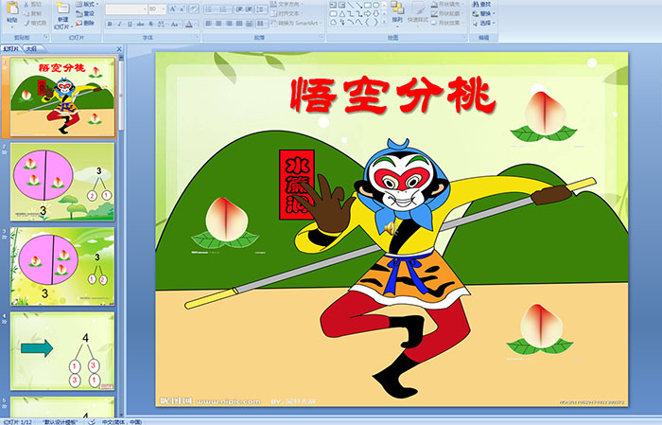
Task: Select slide 4 thumbnail with teal arrow
Action: [x=62, y=351]
